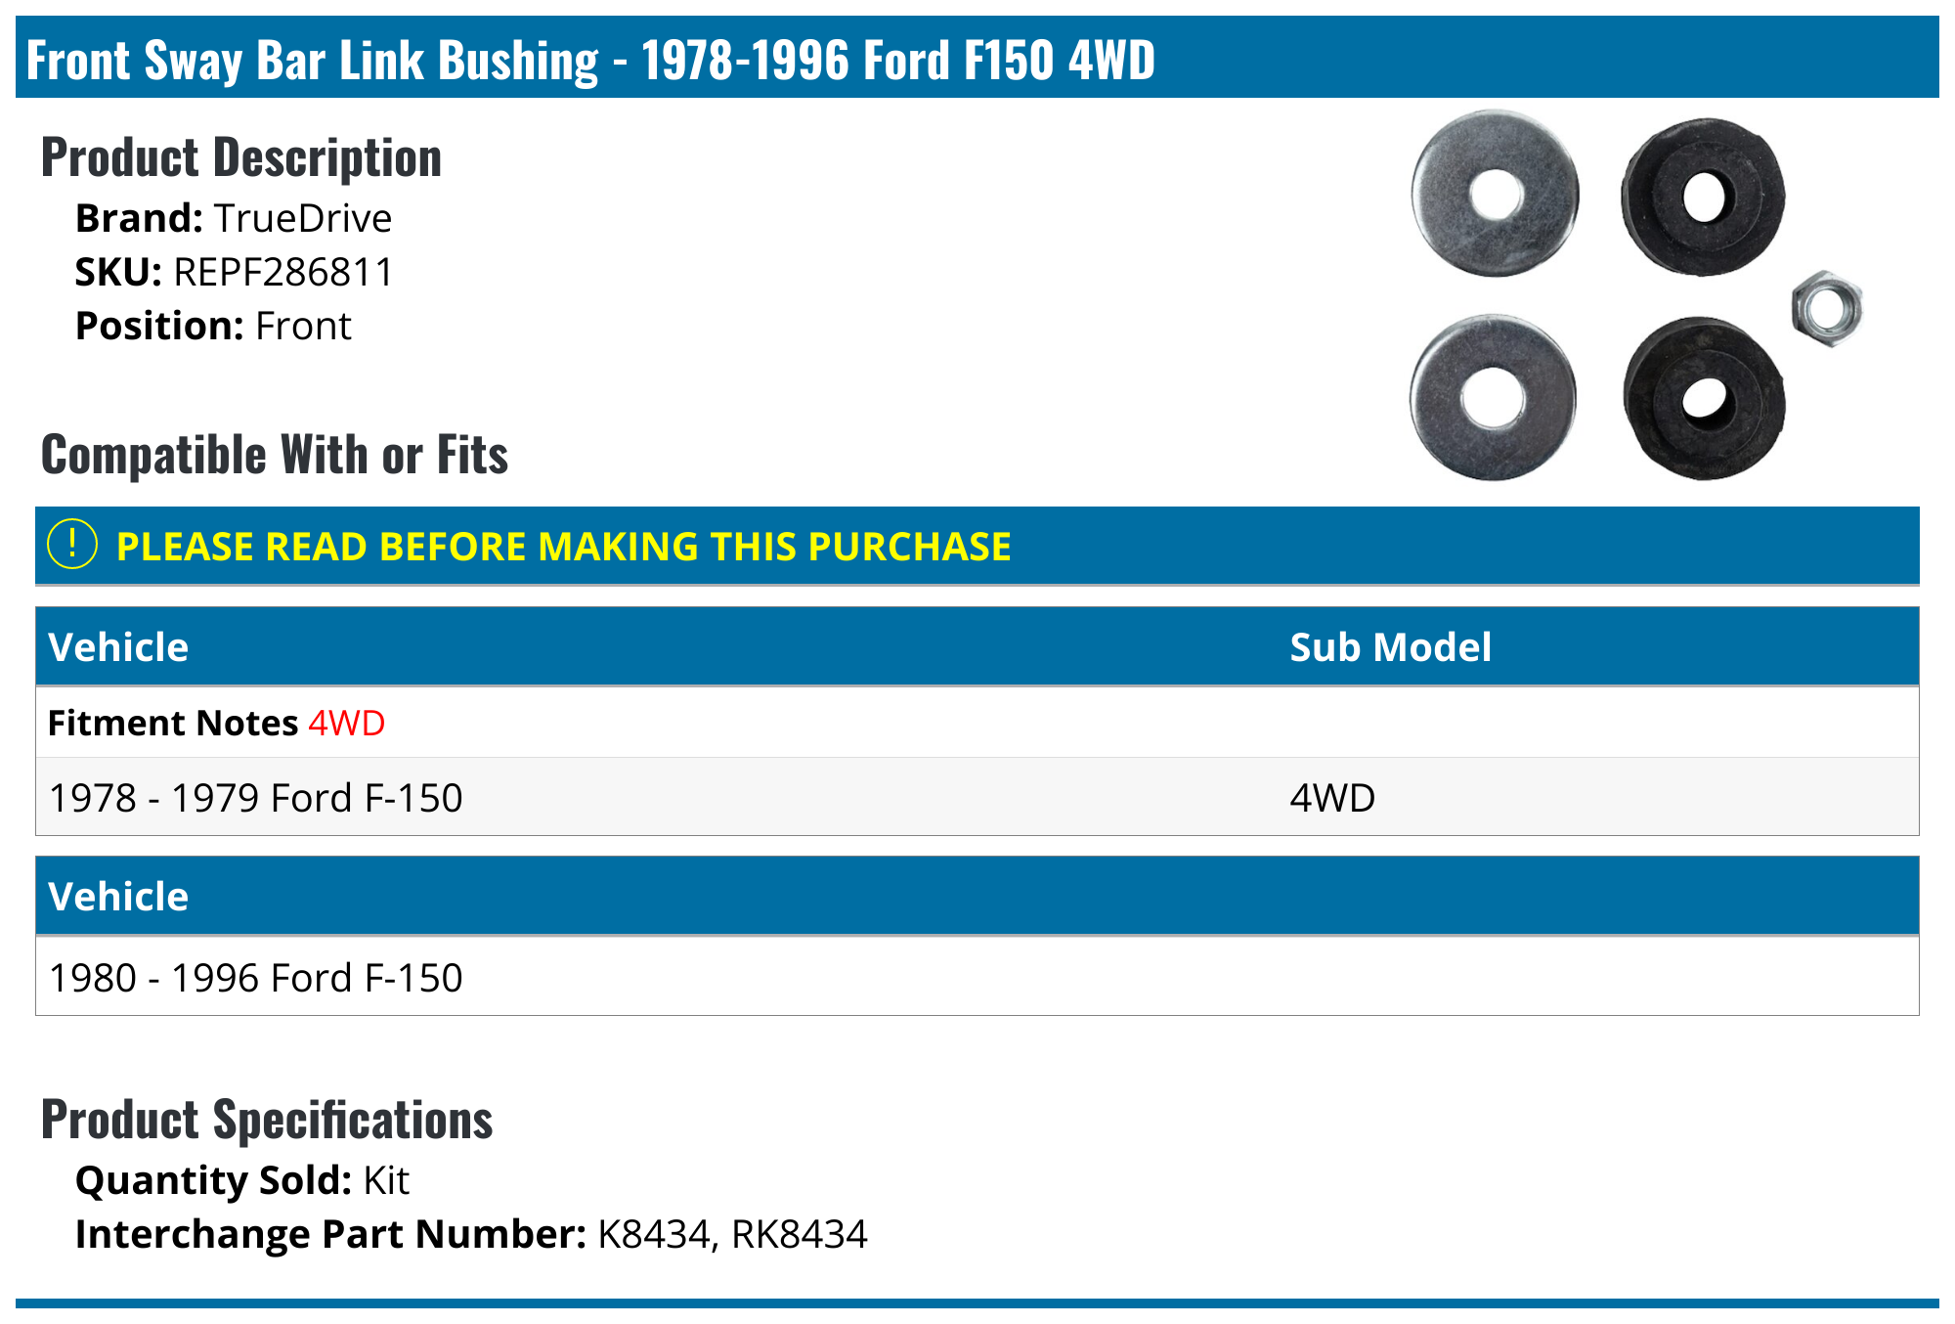Image resolution: width=1955 pixels, height=1324 pixels.
Task: Click the first Vehicle column header
Action: [118, 647]
